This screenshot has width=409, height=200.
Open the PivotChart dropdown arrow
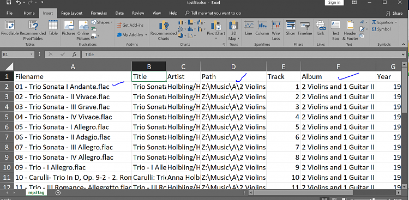click(x=216, y=38)
